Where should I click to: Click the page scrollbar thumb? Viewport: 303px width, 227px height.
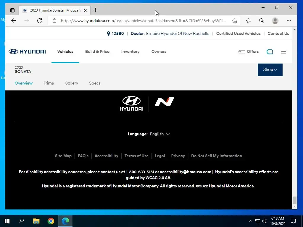294,200
